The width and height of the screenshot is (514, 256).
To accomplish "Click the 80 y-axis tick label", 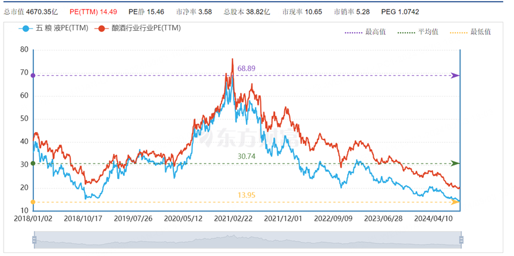I will click(x=24, y=50).
